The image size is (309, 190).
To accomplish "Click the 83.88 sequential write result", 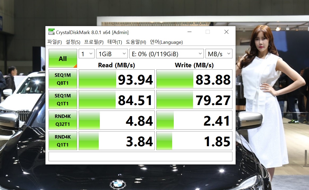I will click(x=194, y=79).
